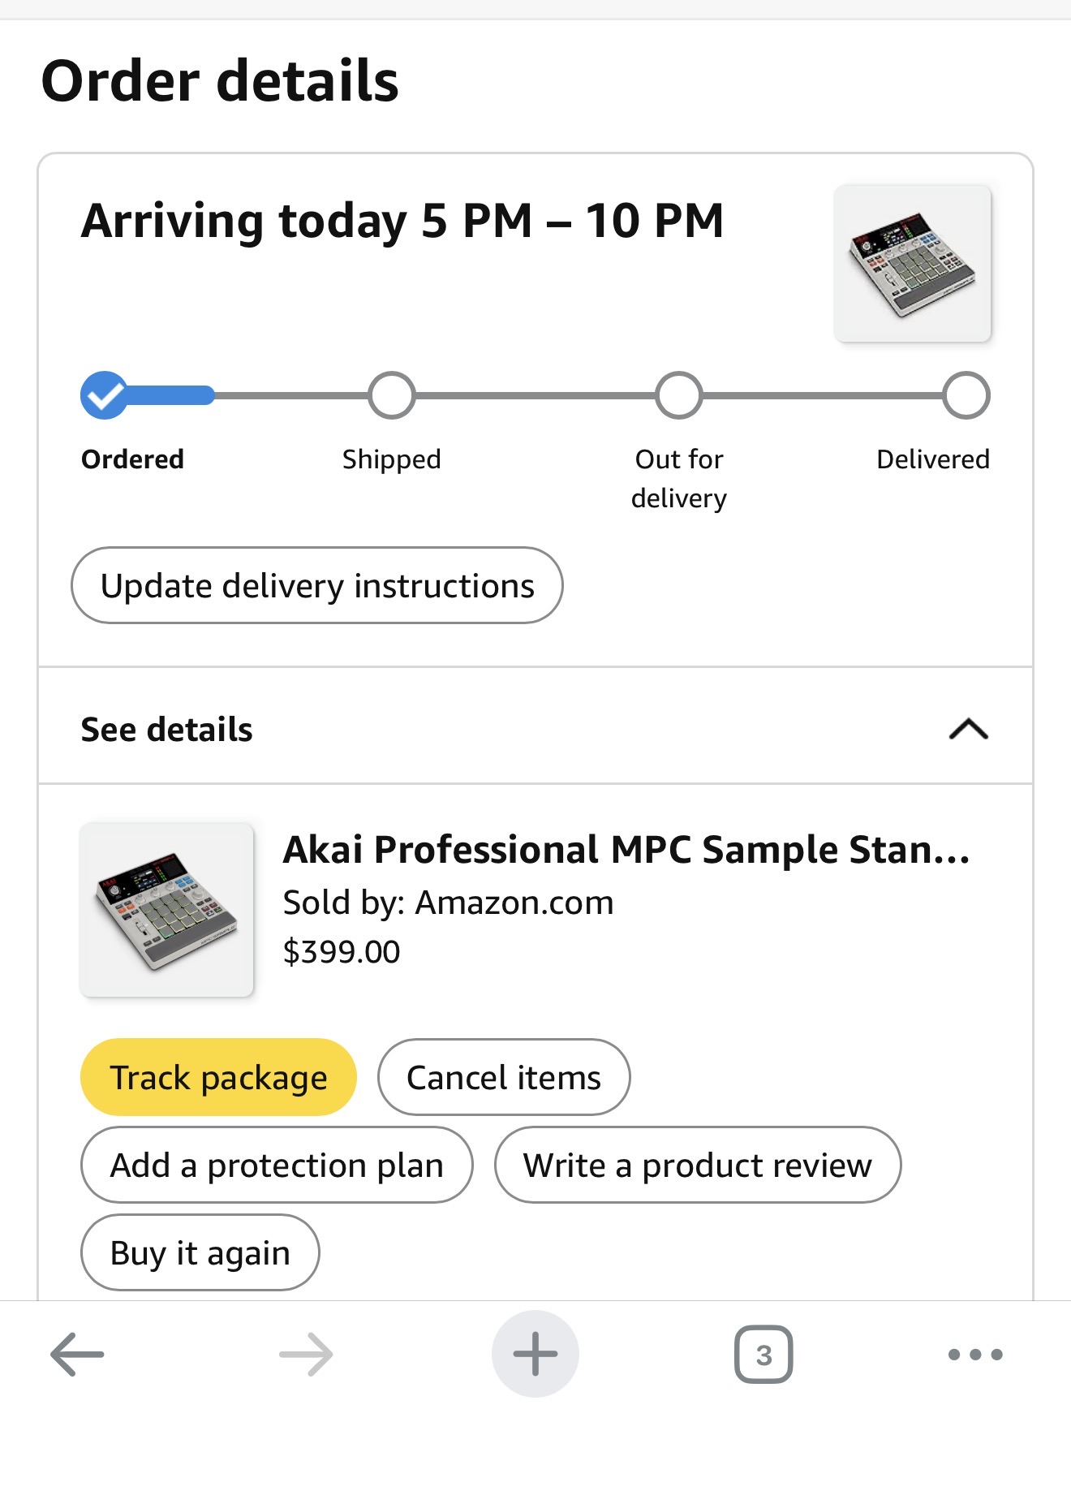
Task: Tap the Buy it again button
Action: coord(200,1252)
